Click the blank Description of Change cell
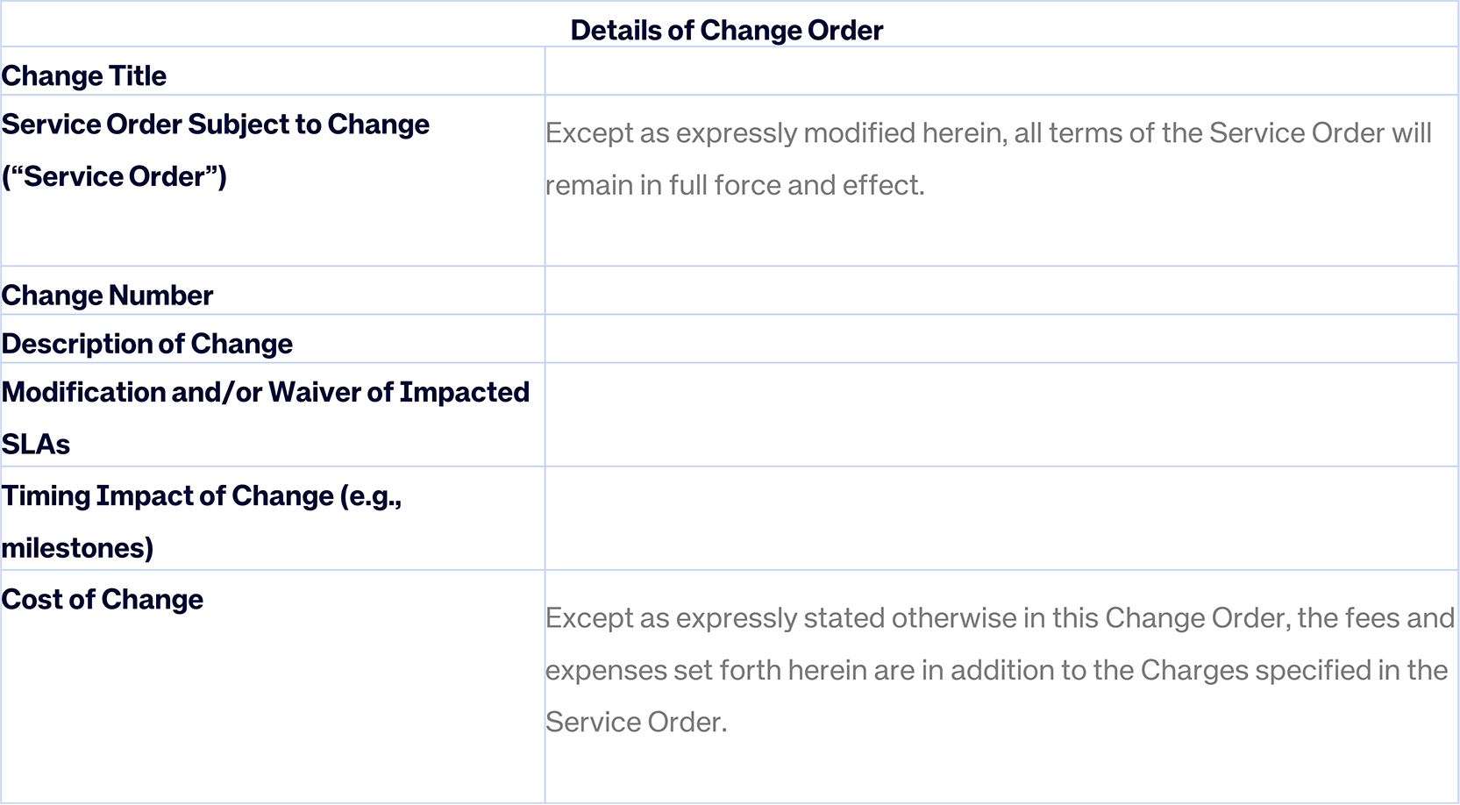Viewport: 1460px width, 805px height. 1001,339
